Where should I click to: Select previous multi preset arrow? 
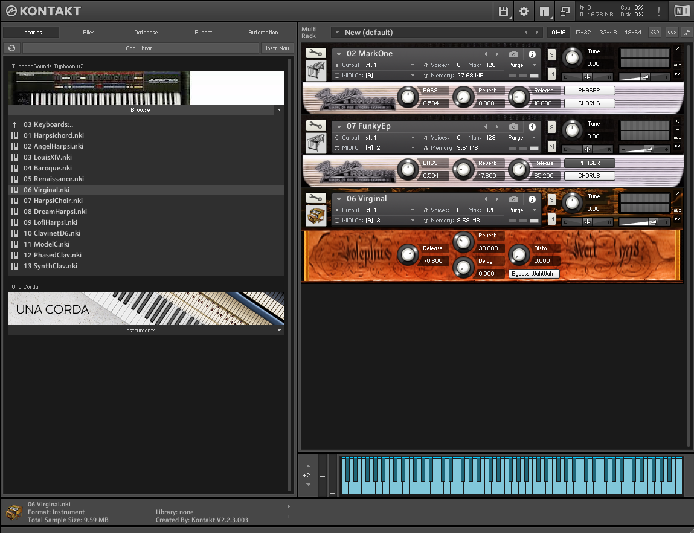click(526, 32)
